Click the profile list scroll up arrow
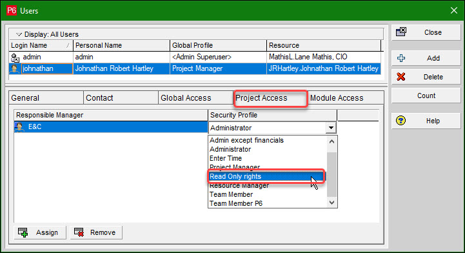The image size is (465, 253). coord(332,141)
